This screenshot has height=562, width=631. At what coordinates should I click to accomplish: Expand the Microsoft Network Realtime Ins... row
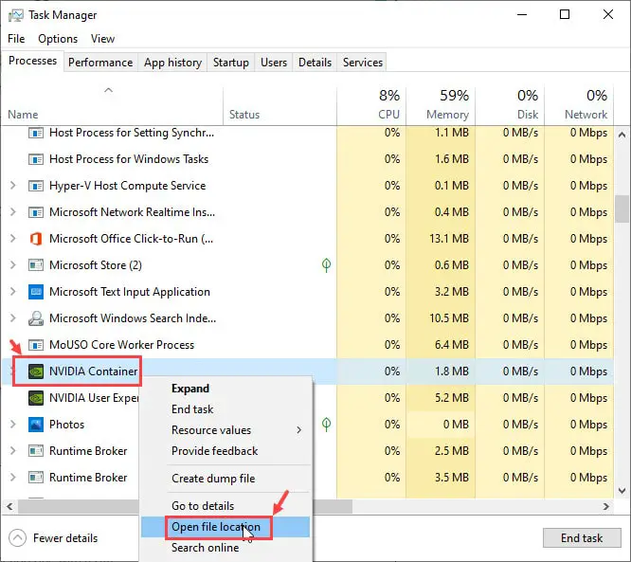tap(12, 212)
